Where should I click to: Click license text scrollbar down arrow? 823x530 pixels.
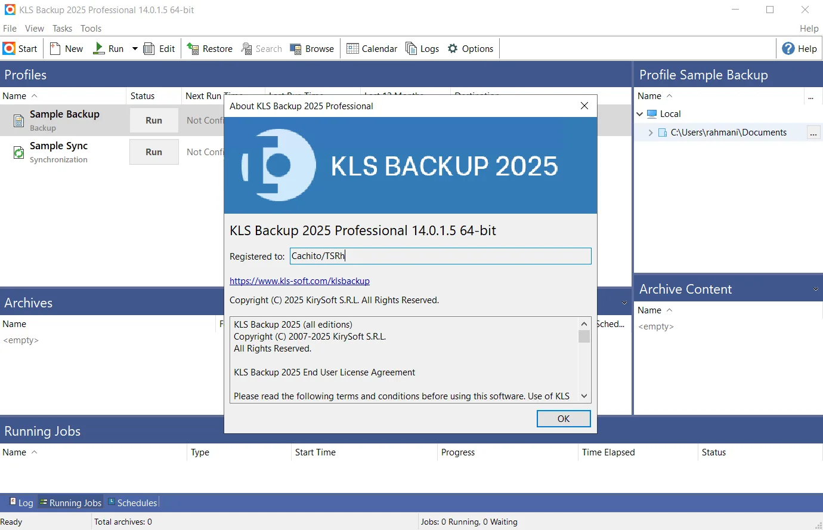tap(584, 396)
